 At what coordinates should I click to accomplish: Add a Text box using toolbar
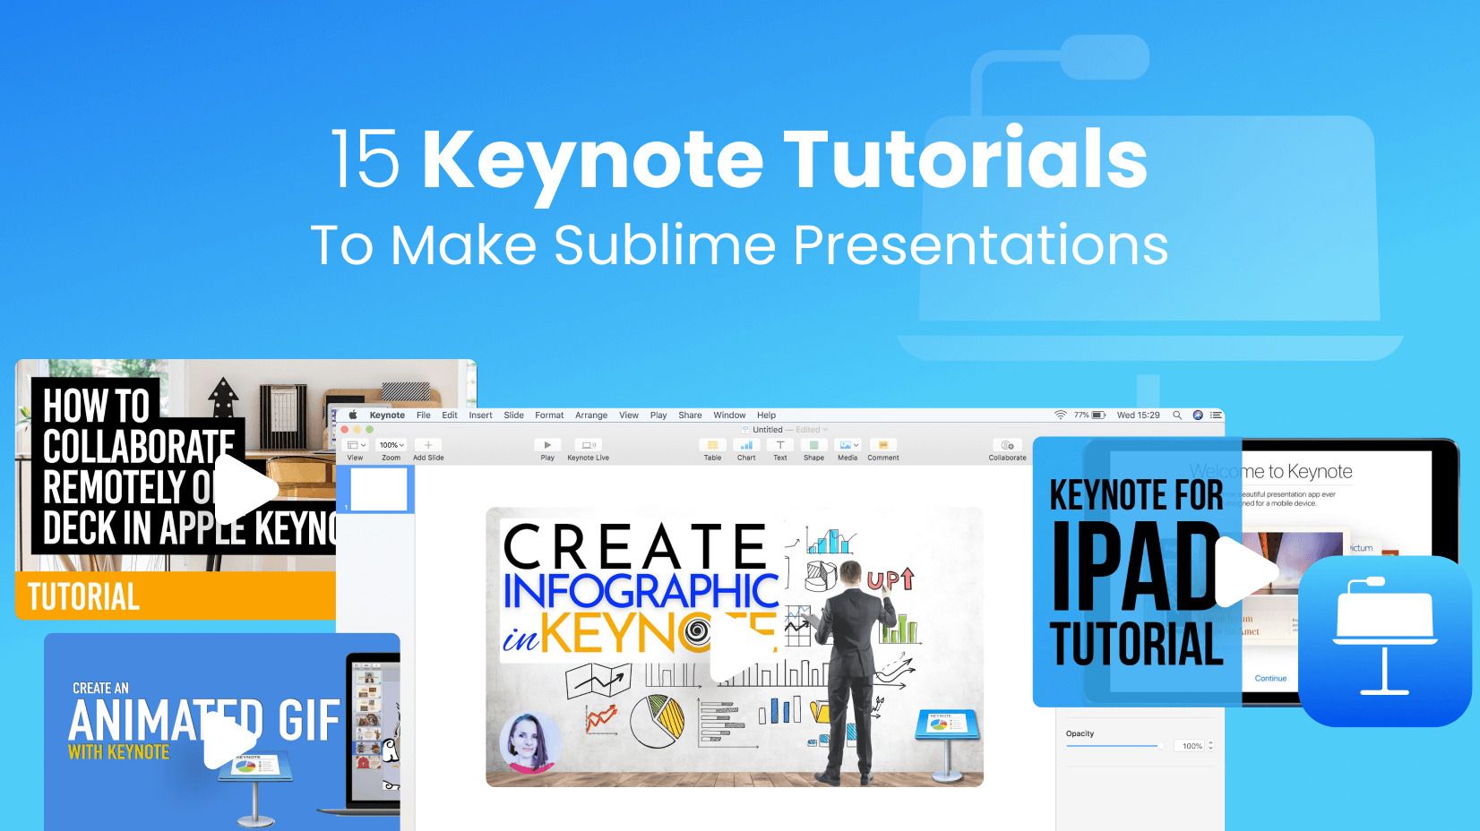click(x=780, y=446)
